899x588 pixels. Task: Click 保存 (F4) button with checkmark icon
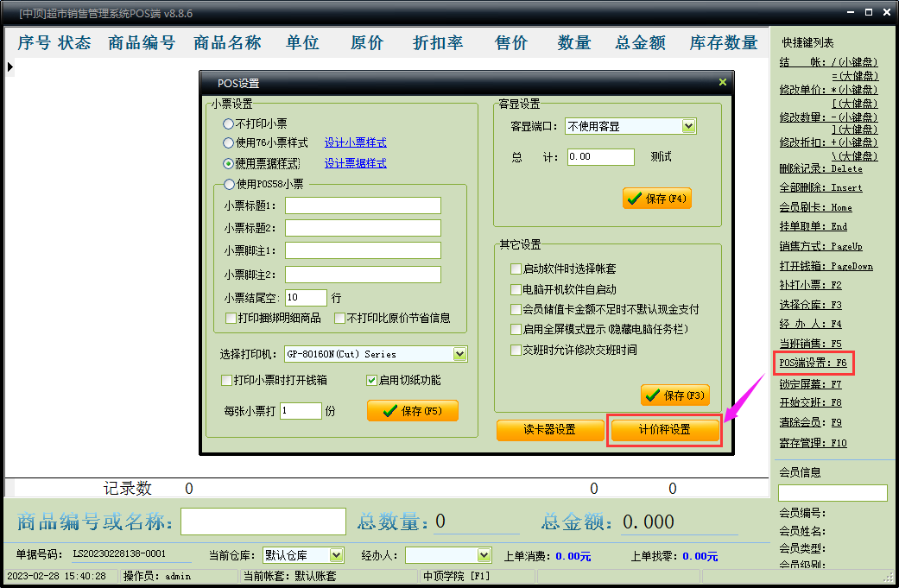pyautogui.click(x=657, y=199)
